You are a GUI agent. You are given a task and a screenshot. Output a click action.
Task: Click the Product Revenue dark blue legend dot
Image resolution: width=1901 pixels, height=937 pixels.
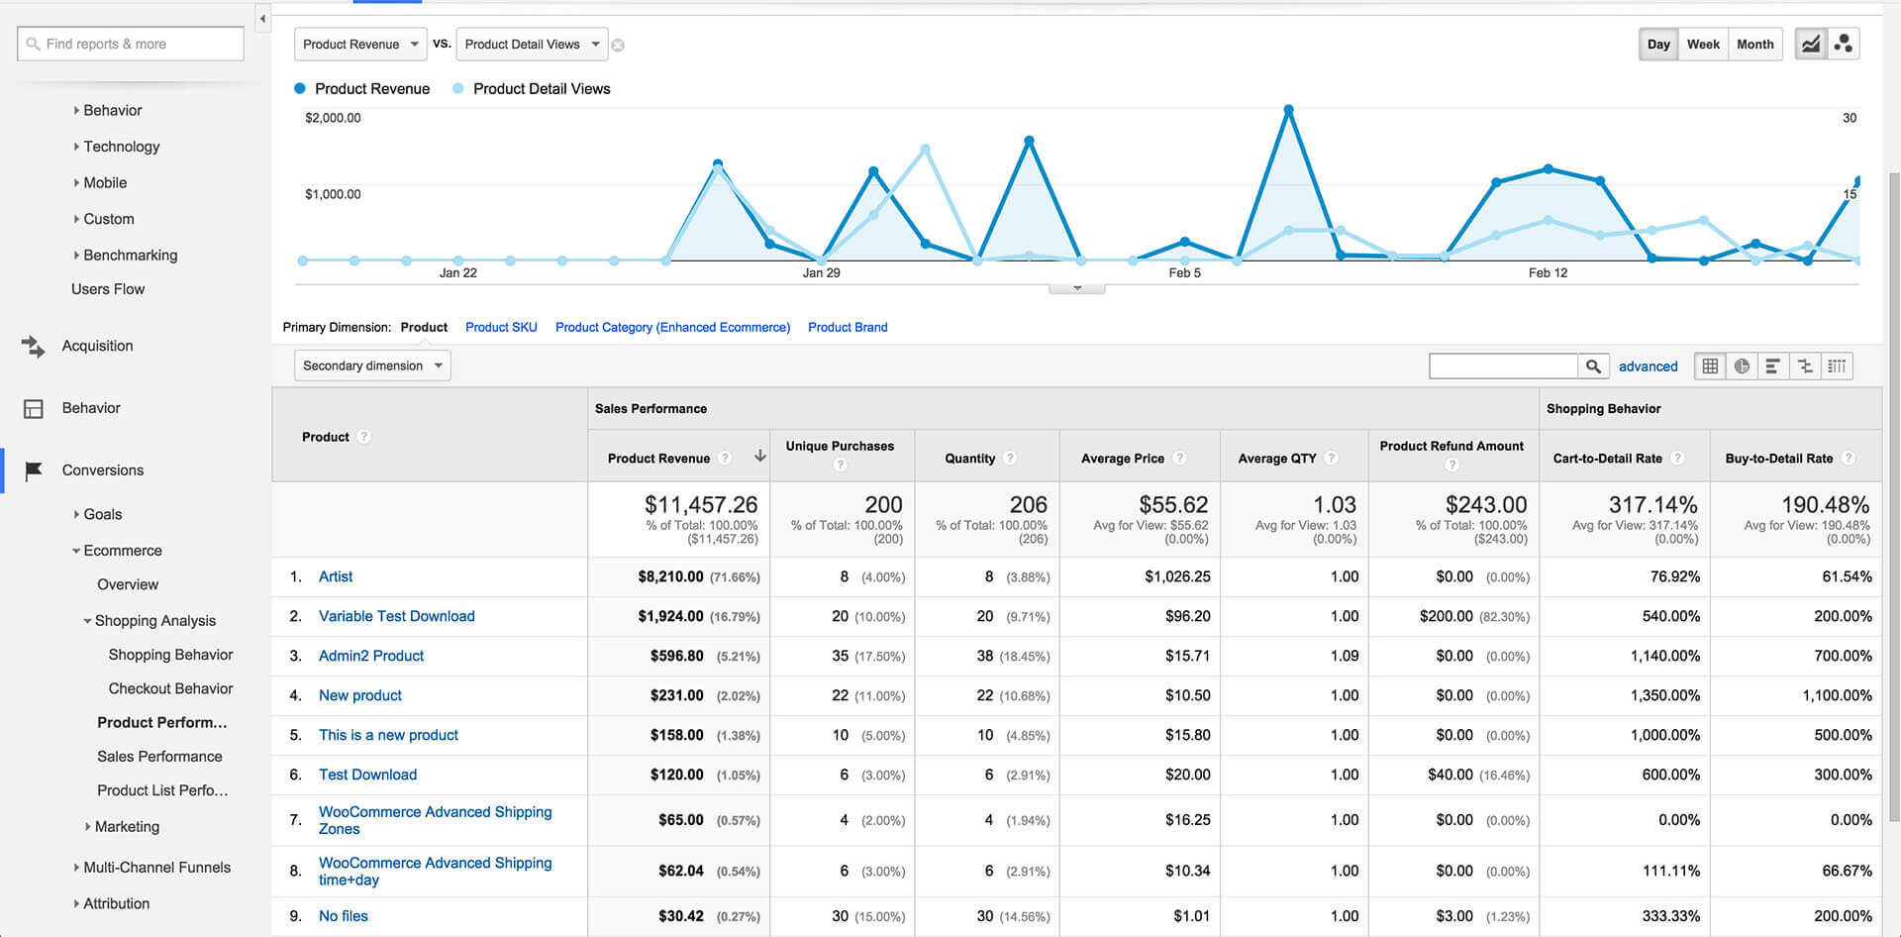point(300,89)
